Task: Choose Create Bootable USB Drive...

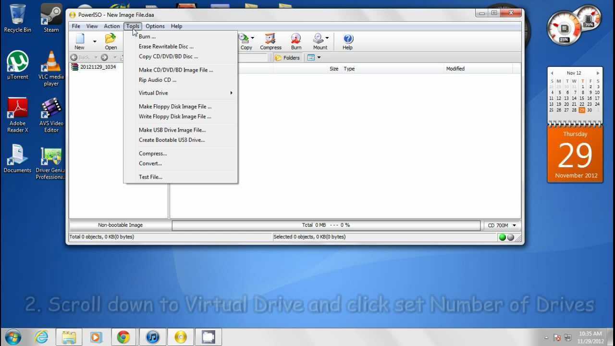Action: point(180,140)
